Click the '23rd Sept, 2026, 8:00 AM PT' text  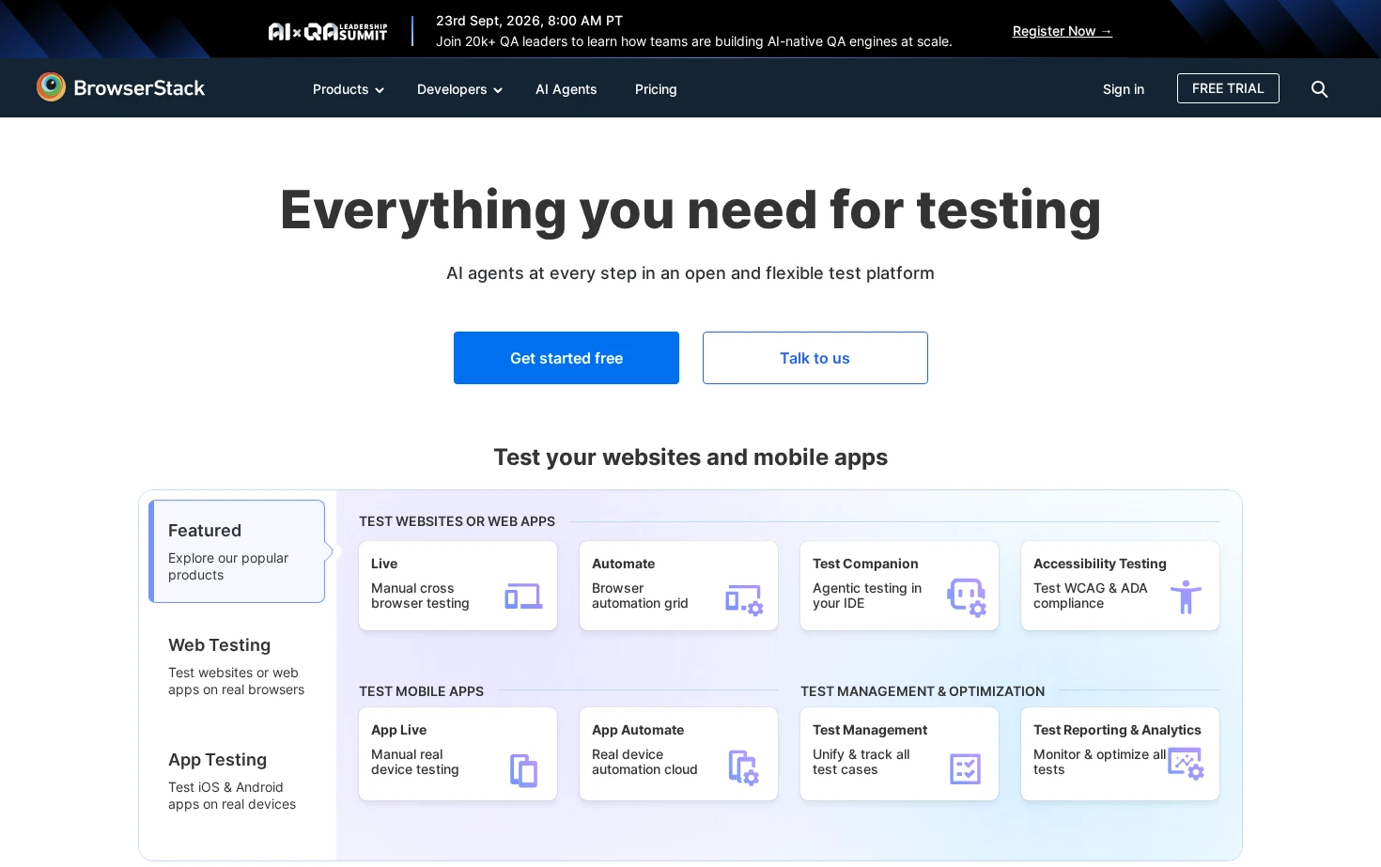tap(529, 21)
